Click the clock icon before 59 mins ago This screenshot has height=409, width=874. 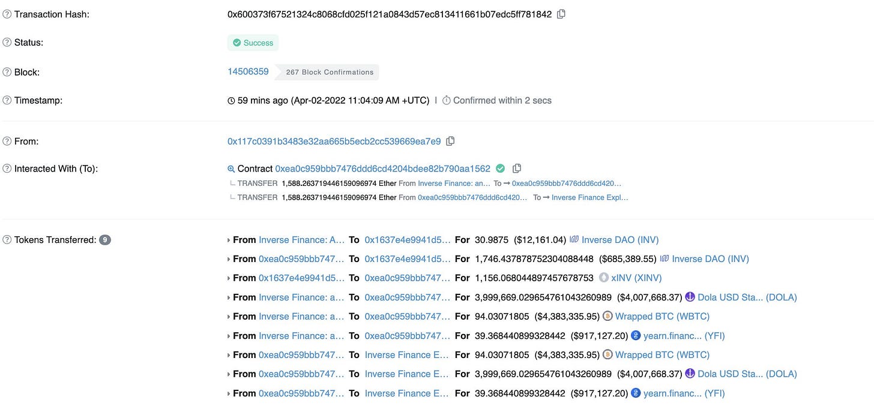pos(231,101)
